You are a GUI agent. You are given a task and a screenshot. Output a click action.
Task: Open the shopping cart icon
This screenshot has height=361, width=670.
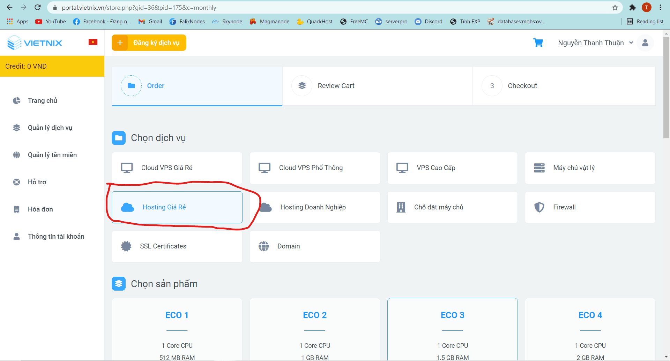click(x=538, y=43)
